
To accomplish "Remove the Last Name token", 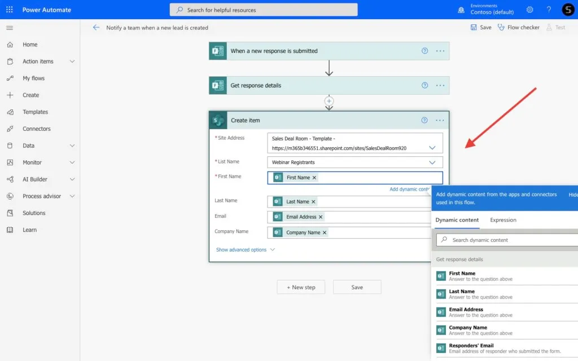I will pos(313,202).
